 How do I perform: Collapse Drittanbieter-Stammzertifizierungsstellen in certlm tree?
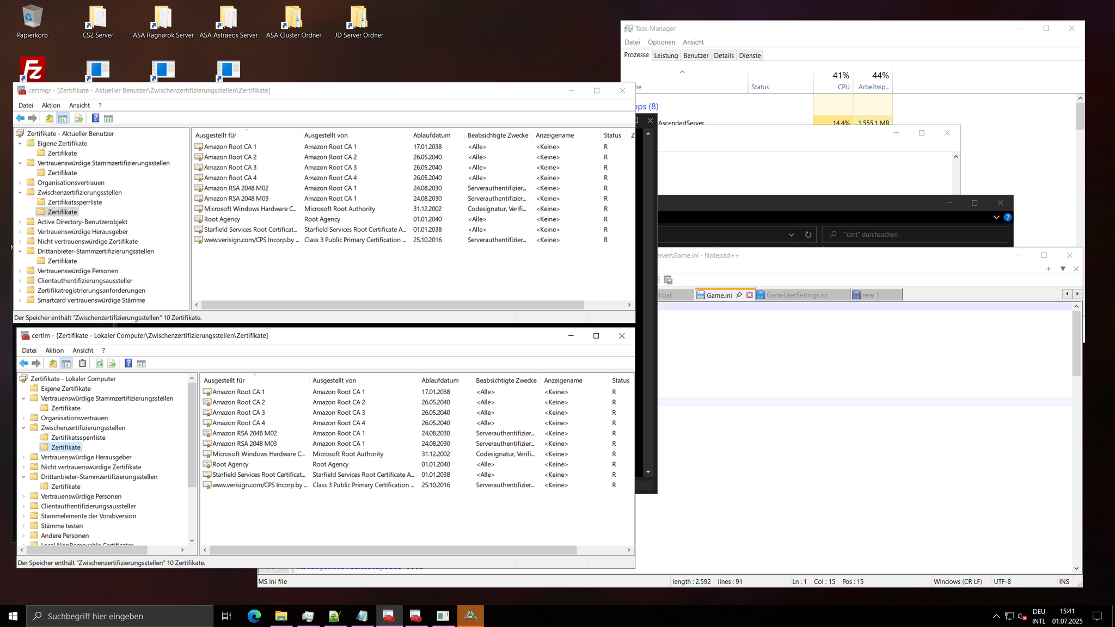point(24,477)
